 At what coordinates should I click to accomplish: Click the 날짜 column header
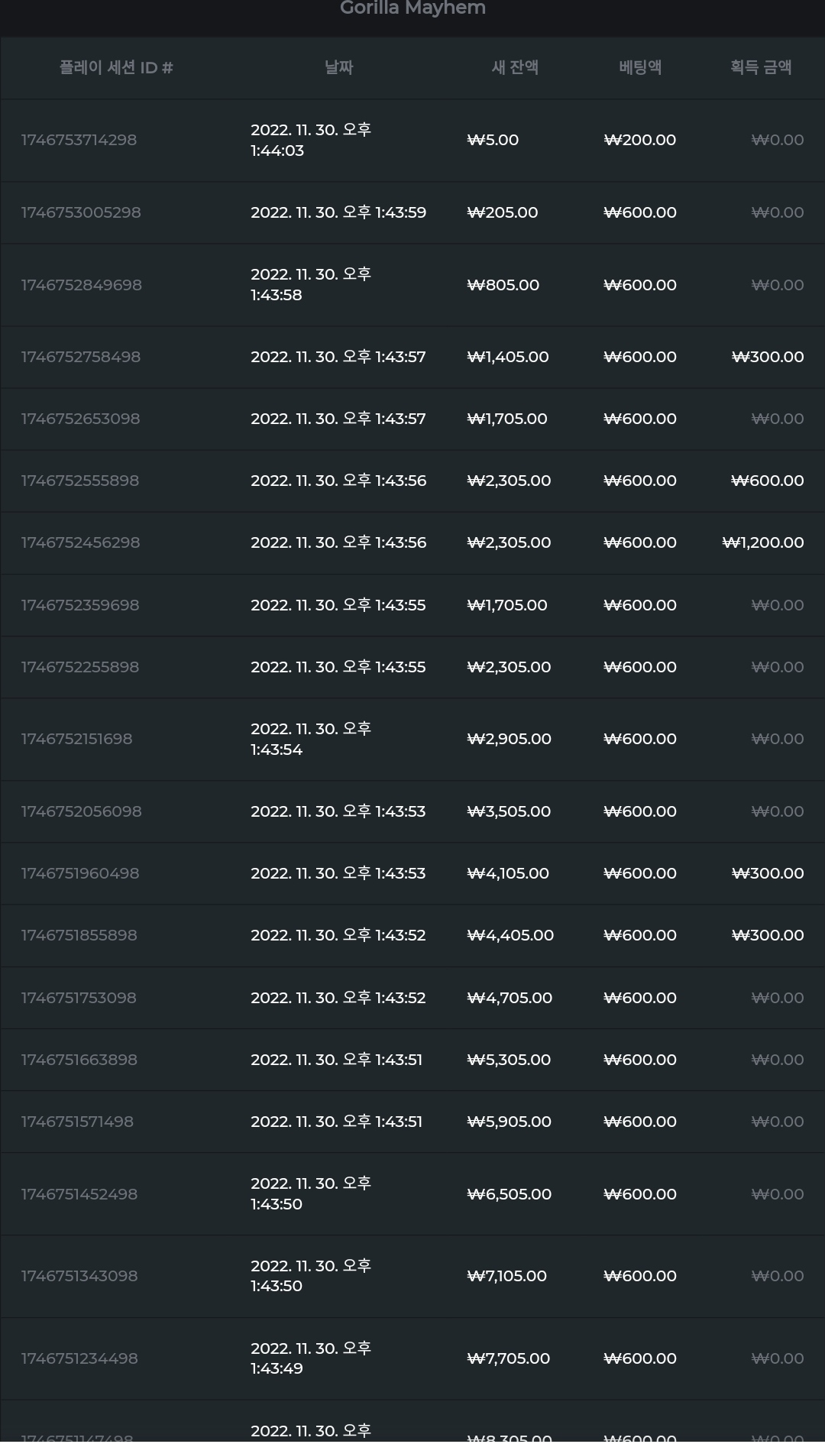[x=338, y=68]
